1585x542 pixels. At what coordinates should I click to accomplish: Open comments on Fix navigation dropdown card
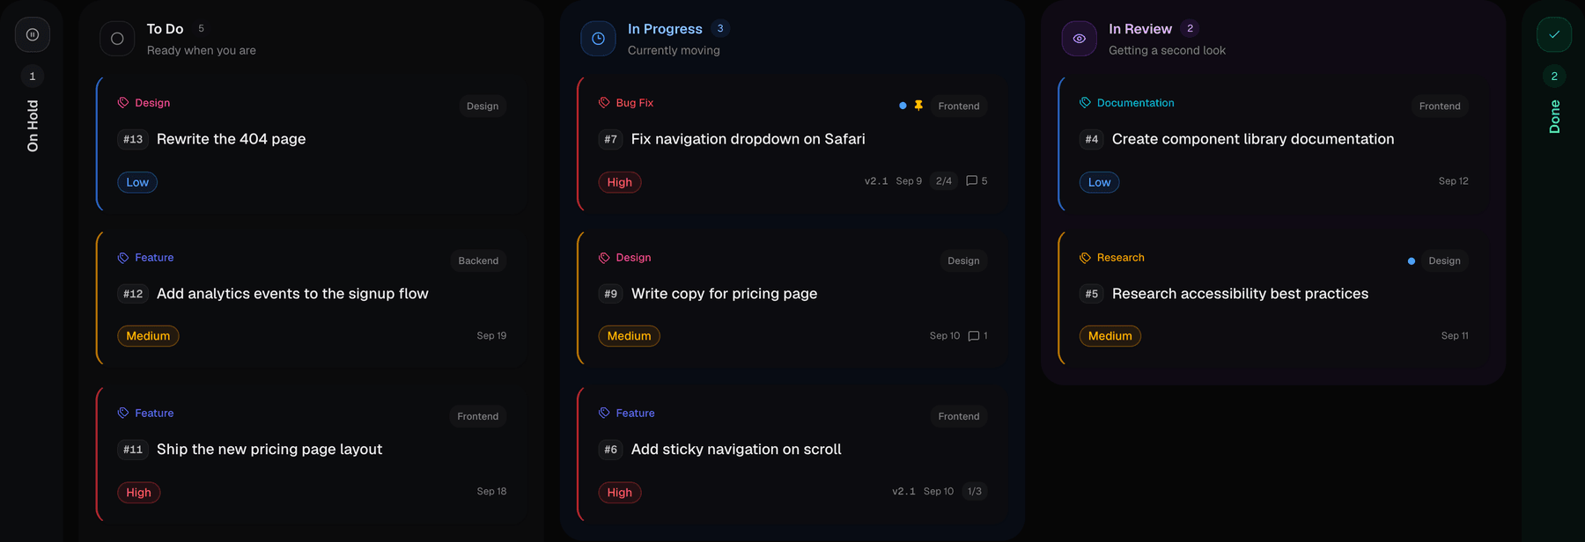click(x=977, y=181)
